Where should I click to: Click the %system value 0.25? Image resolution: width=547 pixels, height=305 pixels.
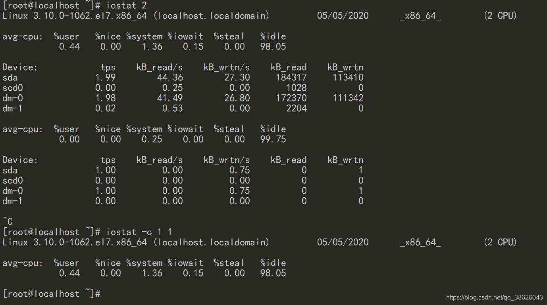click(x=152, y=139)
